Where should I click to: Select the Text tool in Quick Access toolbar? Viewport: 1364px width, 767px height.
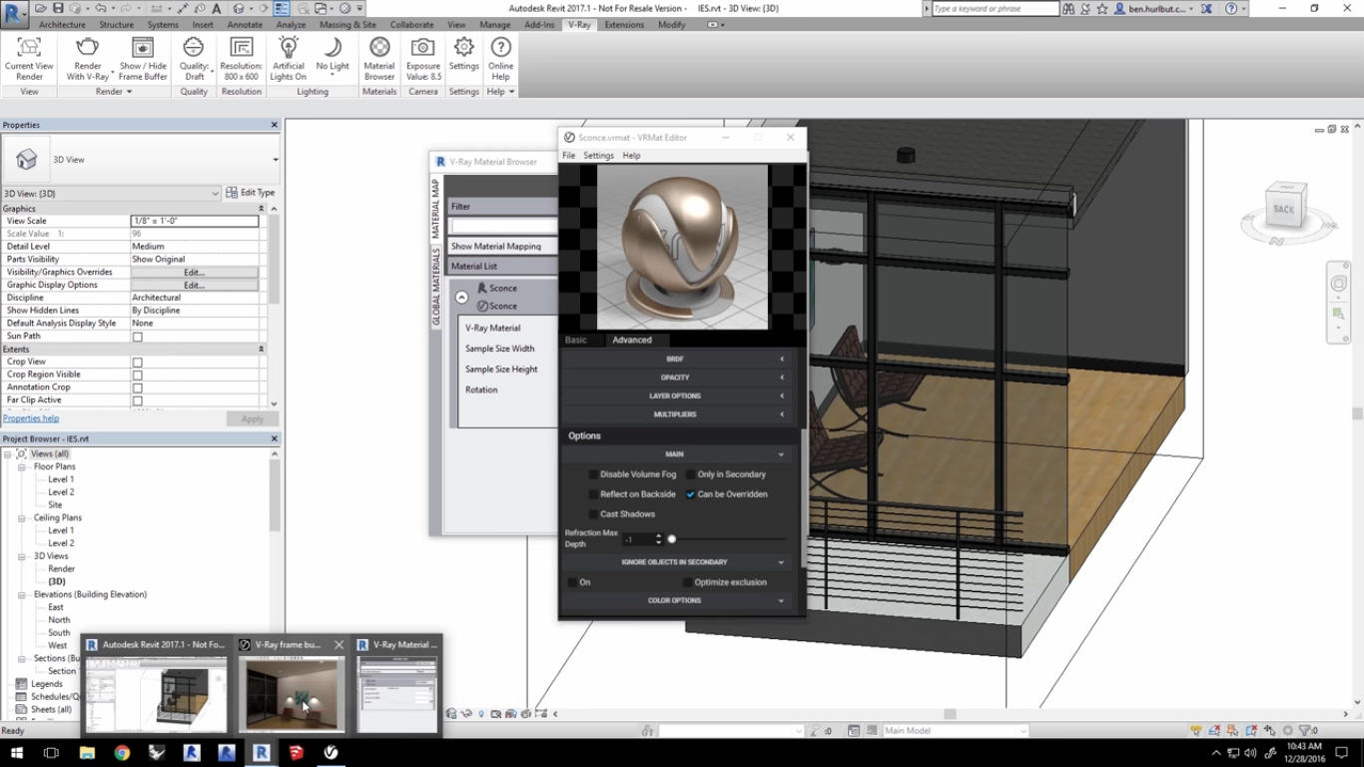(216, 8)
